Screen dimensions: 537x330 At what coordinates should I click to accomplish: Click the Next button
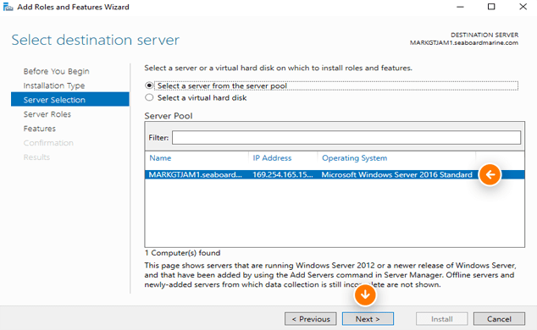368,319
